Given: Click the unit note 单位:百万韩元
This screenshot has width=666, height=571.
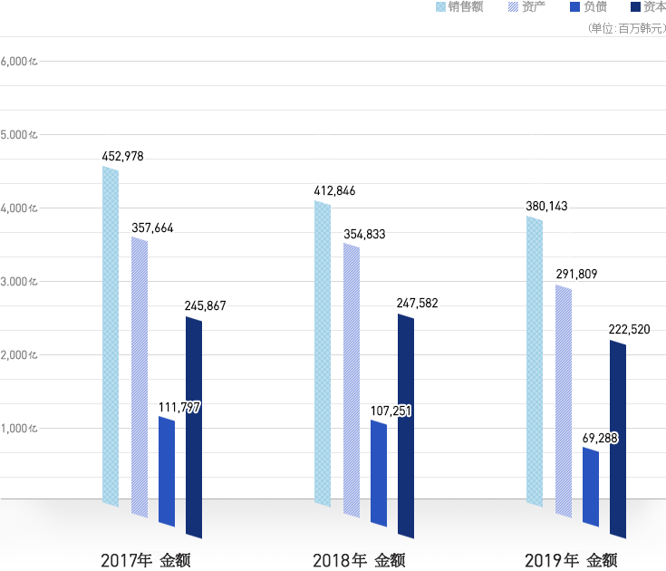Looking at the screenshot, I should click(x=627, y=28).
